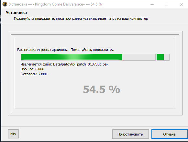Viewport: 188px width, 142px height.
Task: Close the installer window with X
Action: [182, 4]
